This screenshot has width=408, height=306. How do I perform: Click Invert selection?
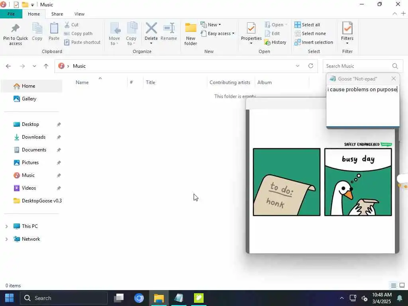coord(314,42)
